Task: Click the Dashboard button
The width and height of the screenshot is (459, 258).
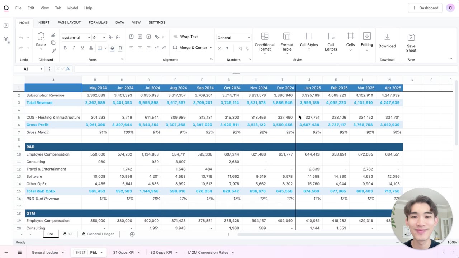Action: pos(426,8)
